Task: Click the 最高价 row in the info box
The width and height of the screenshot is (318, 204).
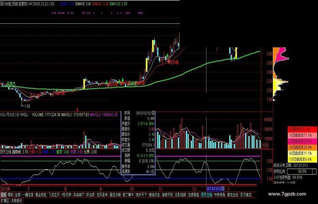Action: [138, 129]
